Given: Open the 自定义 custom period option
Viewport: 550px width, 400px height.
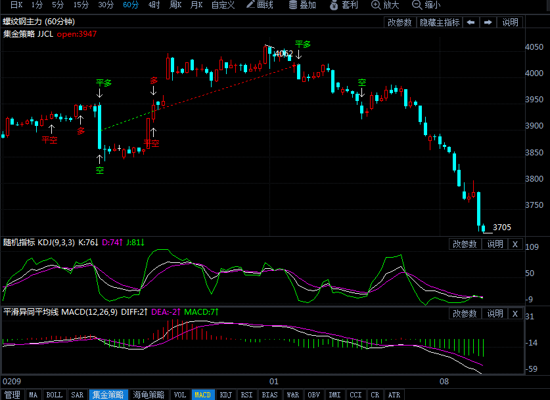Looking at the screenshot, I should (x=223, y=5).
